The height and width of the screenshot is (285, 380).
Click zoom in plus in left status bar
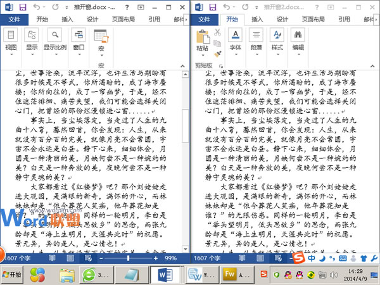point(156,258)
